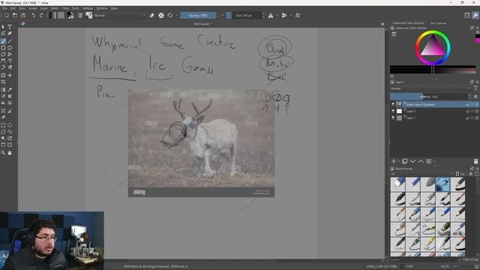Reload the original brush preset
The width and height of the screenshot is (480, 270).
pyautogui.click(x=170, y=15)
